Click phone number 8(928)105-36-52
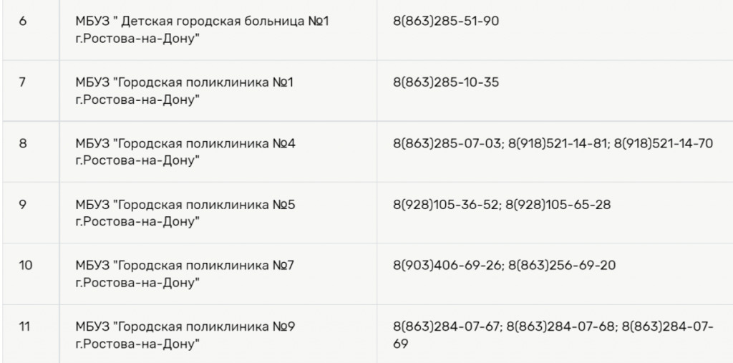 446,205
